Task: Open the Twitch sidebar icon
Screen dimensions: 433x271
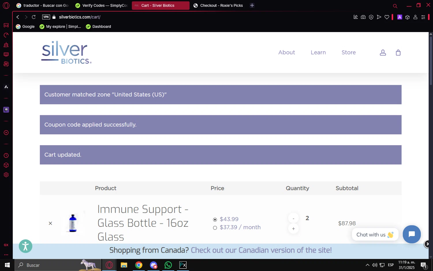Action: pyautogui.click(x=6, y=109)
